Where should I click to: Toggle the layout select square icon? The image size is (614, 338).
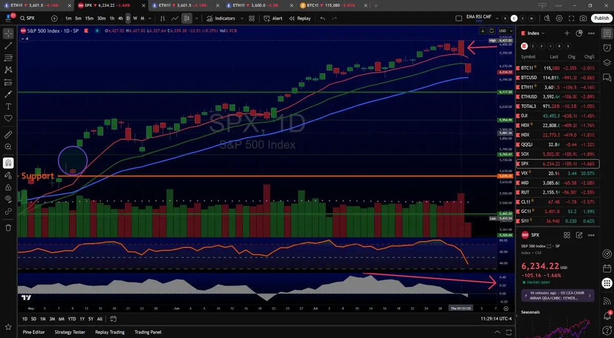[460, 18]
